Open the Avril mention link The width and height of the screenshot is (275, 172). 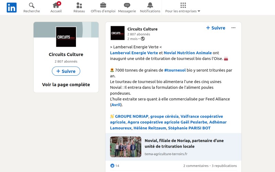point(116,105)
